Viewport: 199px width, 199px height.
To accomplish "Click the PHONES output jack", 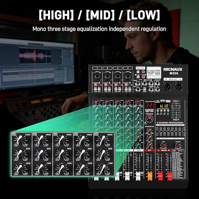I will coord(151,90).
